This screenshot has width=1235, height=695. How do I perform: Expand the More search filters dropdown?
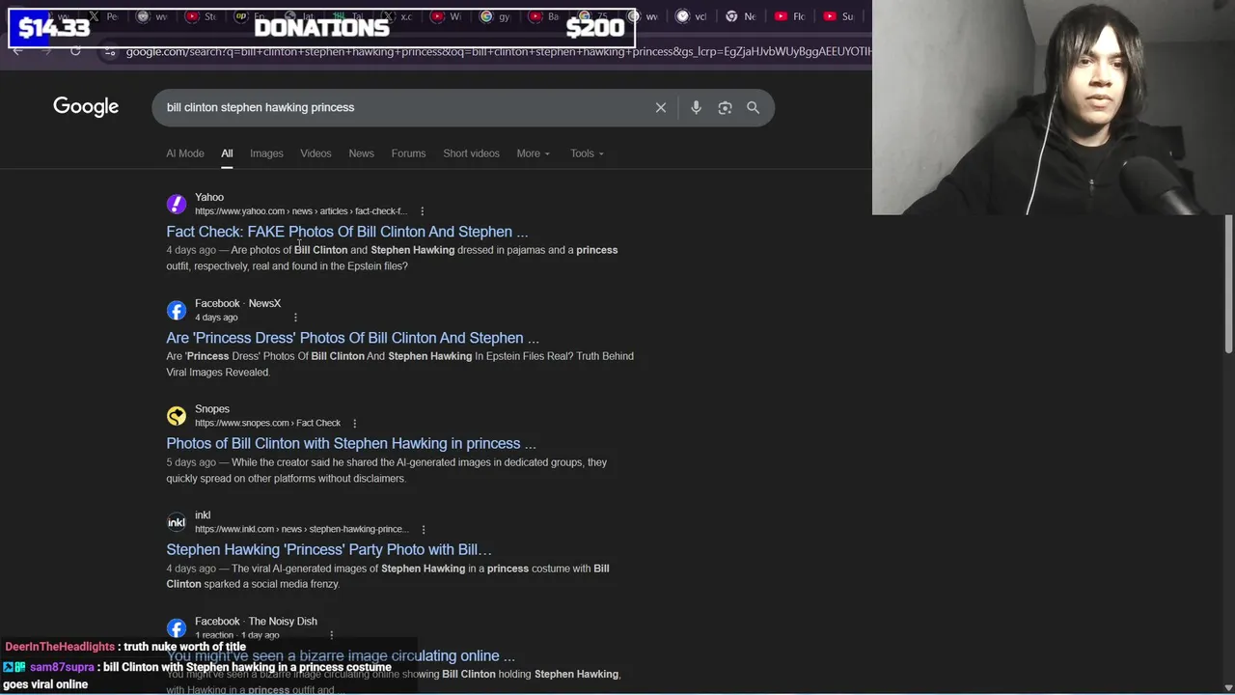(533, 153)
